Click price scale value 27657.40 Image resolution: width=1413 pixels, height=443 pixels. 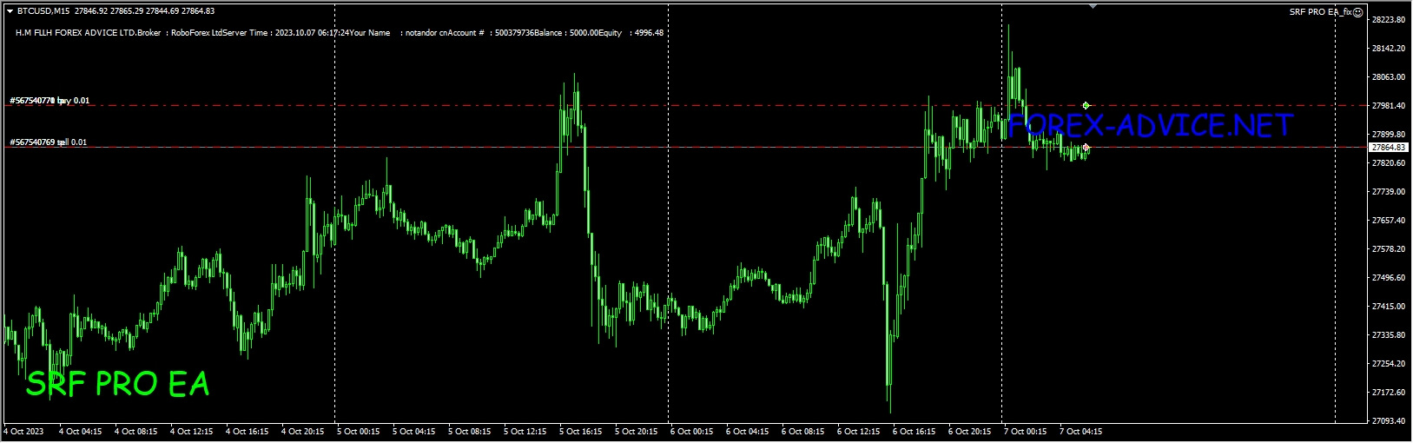(1388, 220)
